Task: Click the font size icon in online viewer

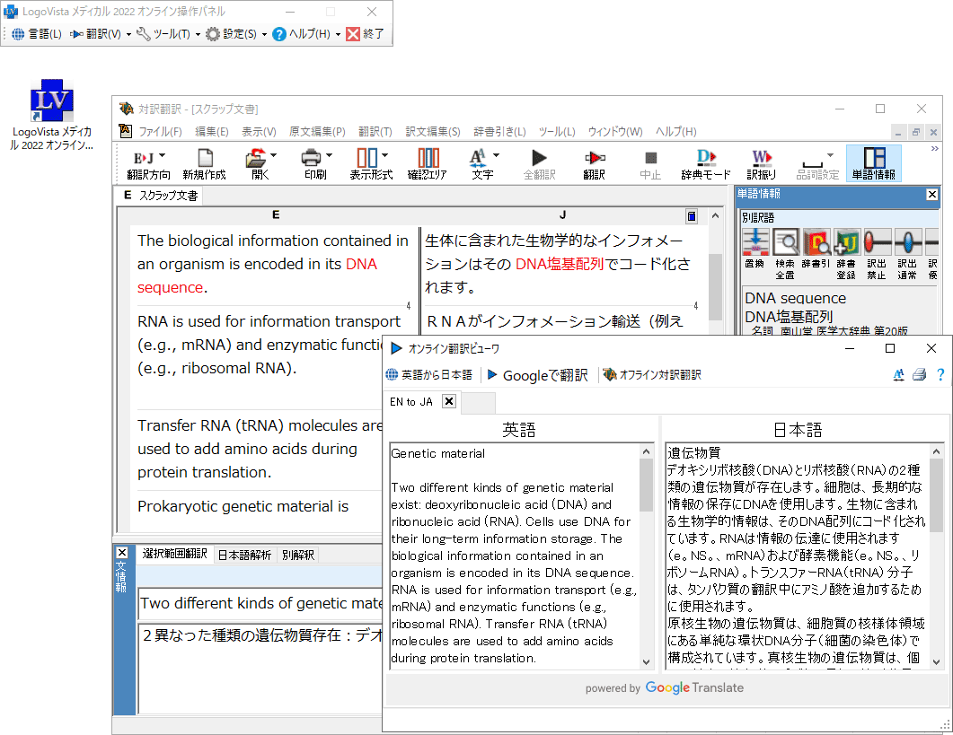Action: [898, 375]
